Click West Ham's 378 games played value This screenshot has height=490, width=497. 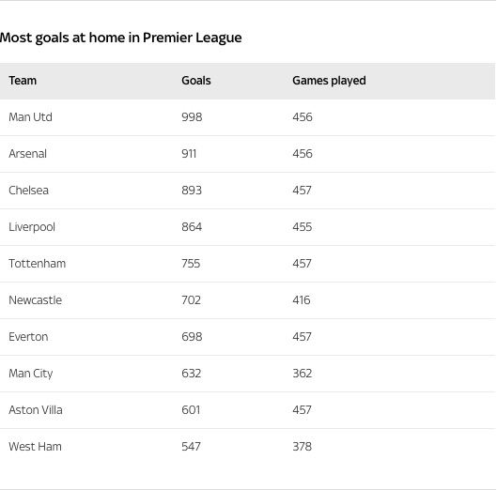[x=303, y=447]
